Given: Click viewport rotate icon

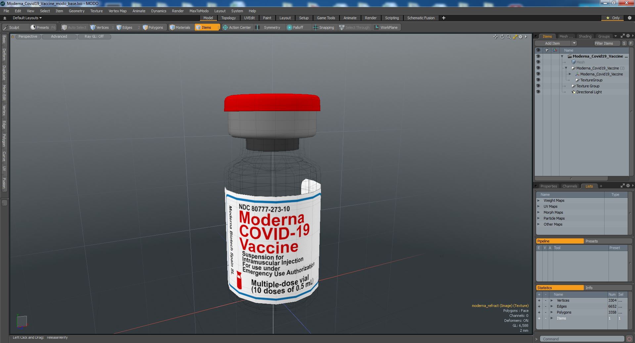Looking at the screenshot, I should point(502,37).
